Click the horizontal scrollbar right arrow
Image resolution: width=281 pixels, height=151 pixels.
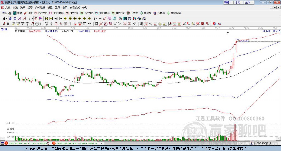coord(241,143)
